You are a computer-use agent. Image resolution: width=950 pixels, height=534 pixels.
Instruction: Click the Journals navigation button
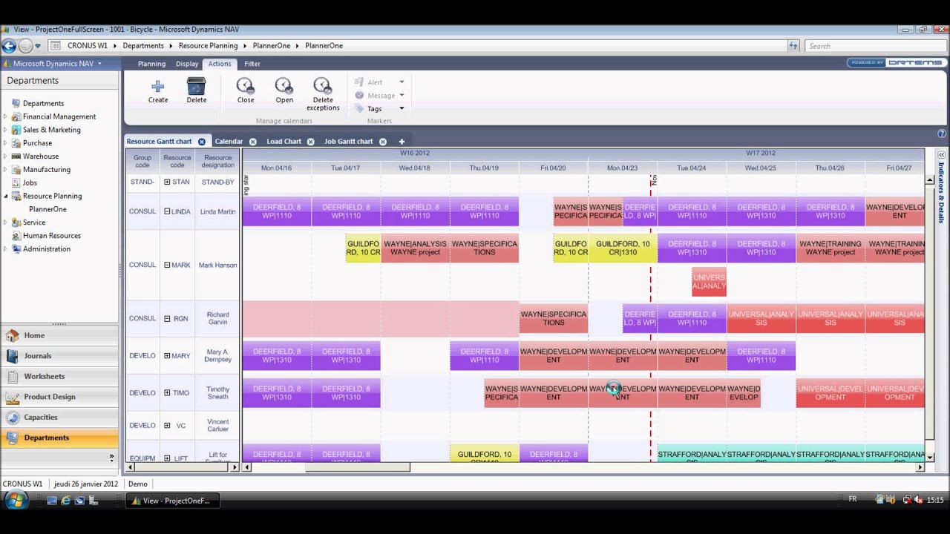coord(59,356)
